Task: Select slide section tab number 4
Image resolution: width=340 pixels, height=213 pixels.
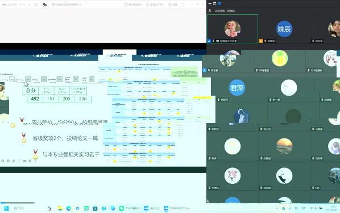Action: [151, 56]
